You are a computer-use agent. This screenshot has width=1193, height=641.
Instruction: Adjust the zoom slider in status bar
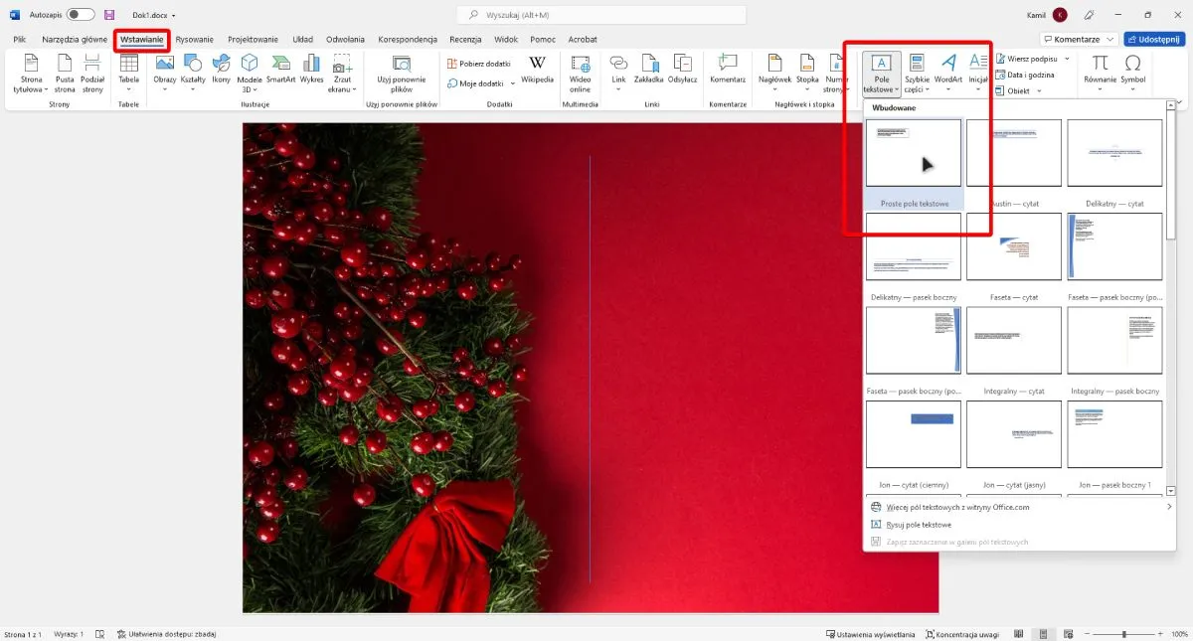click(x=1124, y=633)
